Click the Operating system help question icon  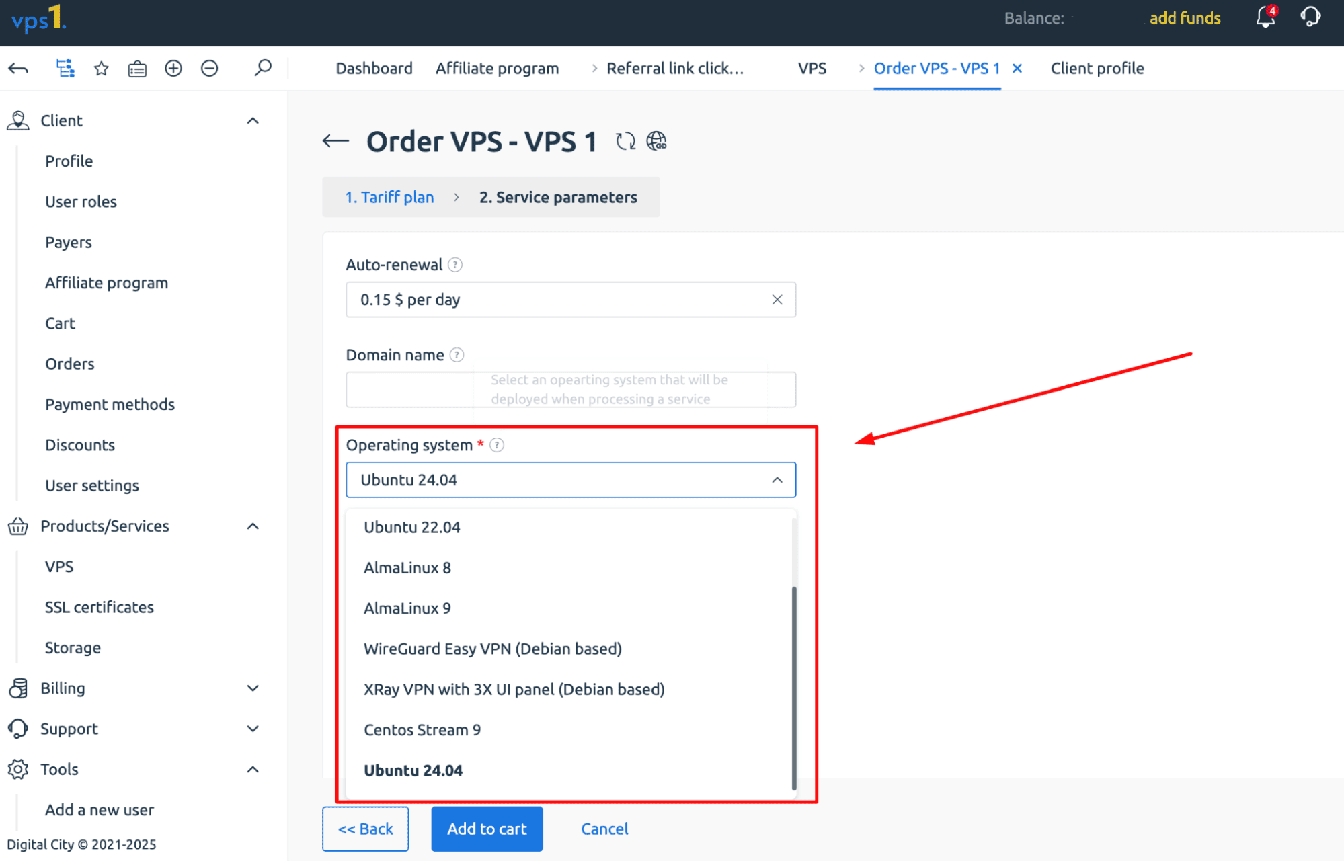pyautogui.click(x=497, y=445)
